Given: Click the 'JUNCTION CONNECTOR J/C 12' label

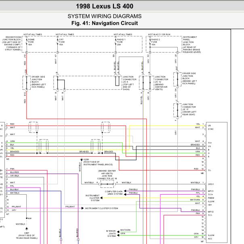Looking at the screenshot, I should (161, 83).
